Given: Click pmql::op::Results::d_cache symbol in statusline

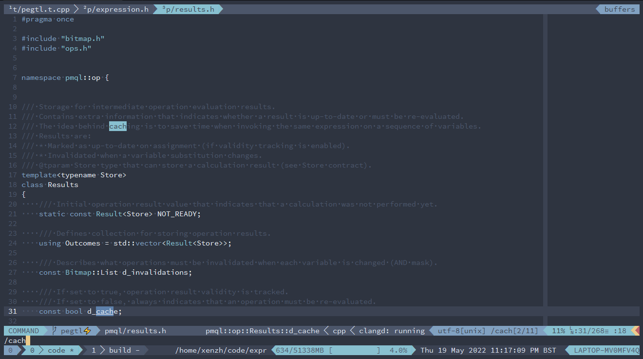Looking at the screenshot, I should (263, 331).
